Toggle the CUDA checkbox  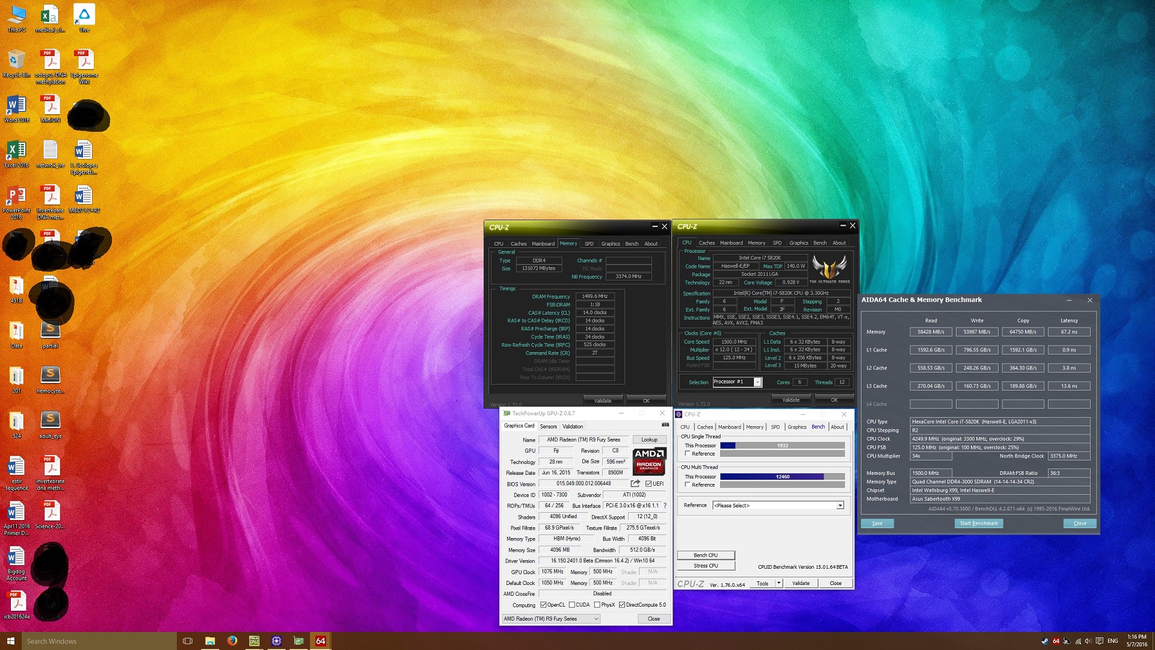click(x=571, y=605)
